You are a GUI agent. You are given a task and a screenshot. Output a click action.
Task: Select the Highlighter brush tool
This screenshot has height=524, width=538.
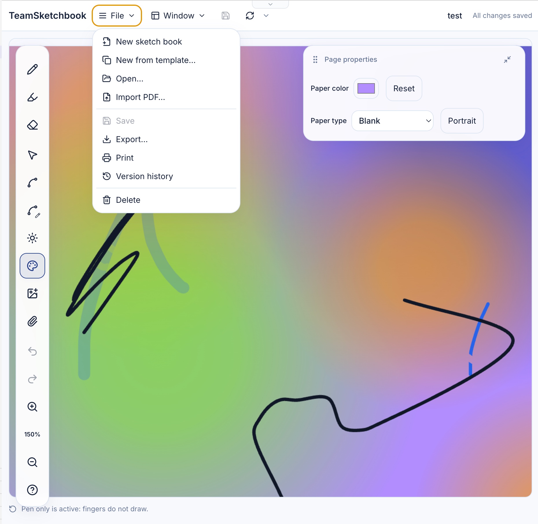pos(32,97)
